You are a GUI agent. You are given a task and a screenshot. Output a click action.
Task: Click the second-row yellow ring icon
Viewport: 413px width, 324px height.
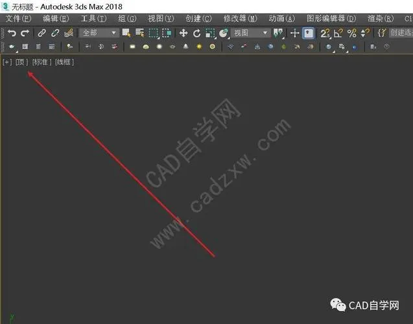point(212,47)
